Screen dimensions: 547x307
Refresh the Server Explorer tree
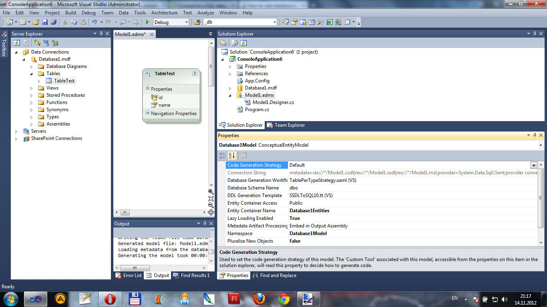[17, 42]
